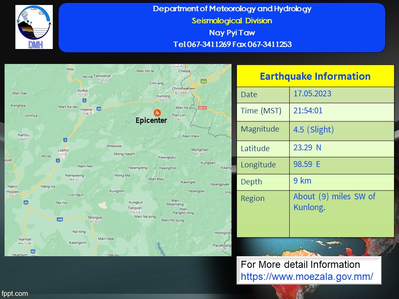Click depth value '9 km'
Viewport: 399px width, 299px height.
[302, 181]
